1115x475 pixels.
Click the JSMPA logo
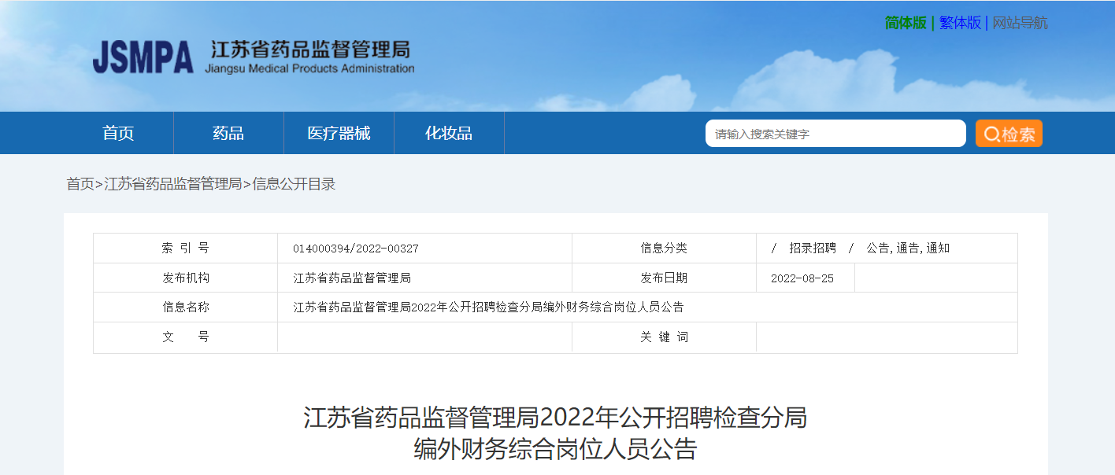tap(143, 57)
